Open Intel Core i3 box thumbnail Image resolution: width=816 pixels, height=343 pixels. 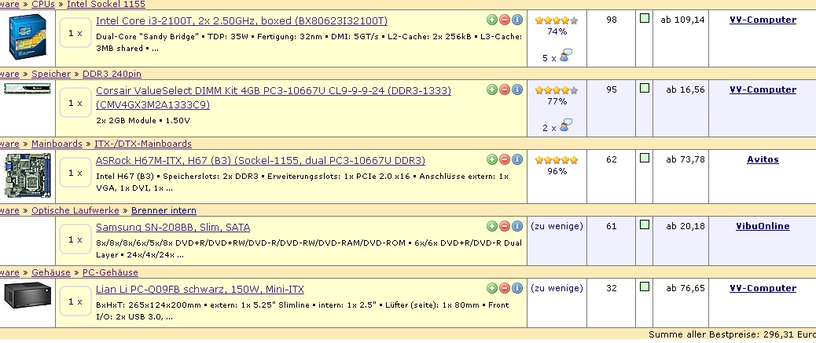pos(28,37)
